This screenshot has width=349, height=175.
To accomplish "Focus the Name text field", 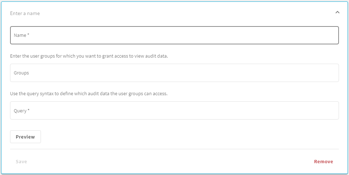I will 174,35.
